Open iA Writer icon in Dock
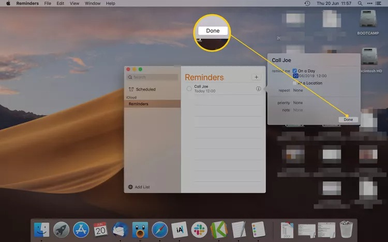 pos(180,230)
